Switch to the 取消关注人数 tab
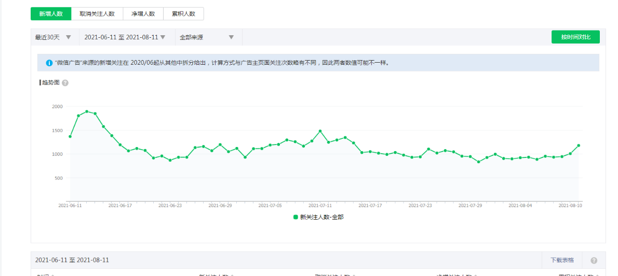This screenshot has height=276, width=618. coord(97,14)
